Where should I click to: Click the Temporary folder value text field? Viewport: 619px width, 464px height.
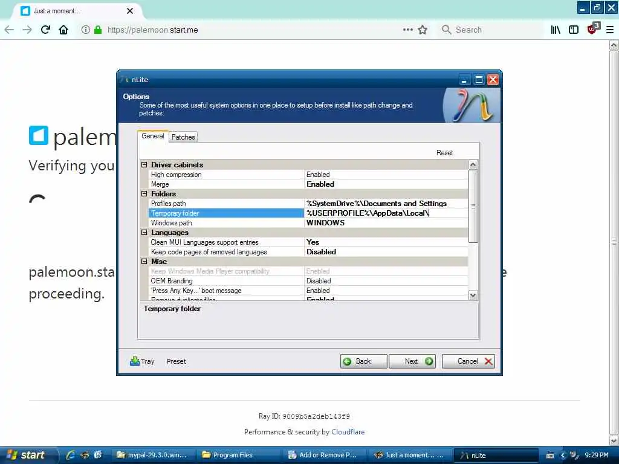386,213
